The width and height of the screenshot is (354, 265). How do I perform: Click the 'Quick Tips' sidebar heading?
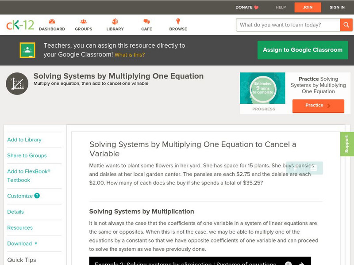click(x=22, y=260)
